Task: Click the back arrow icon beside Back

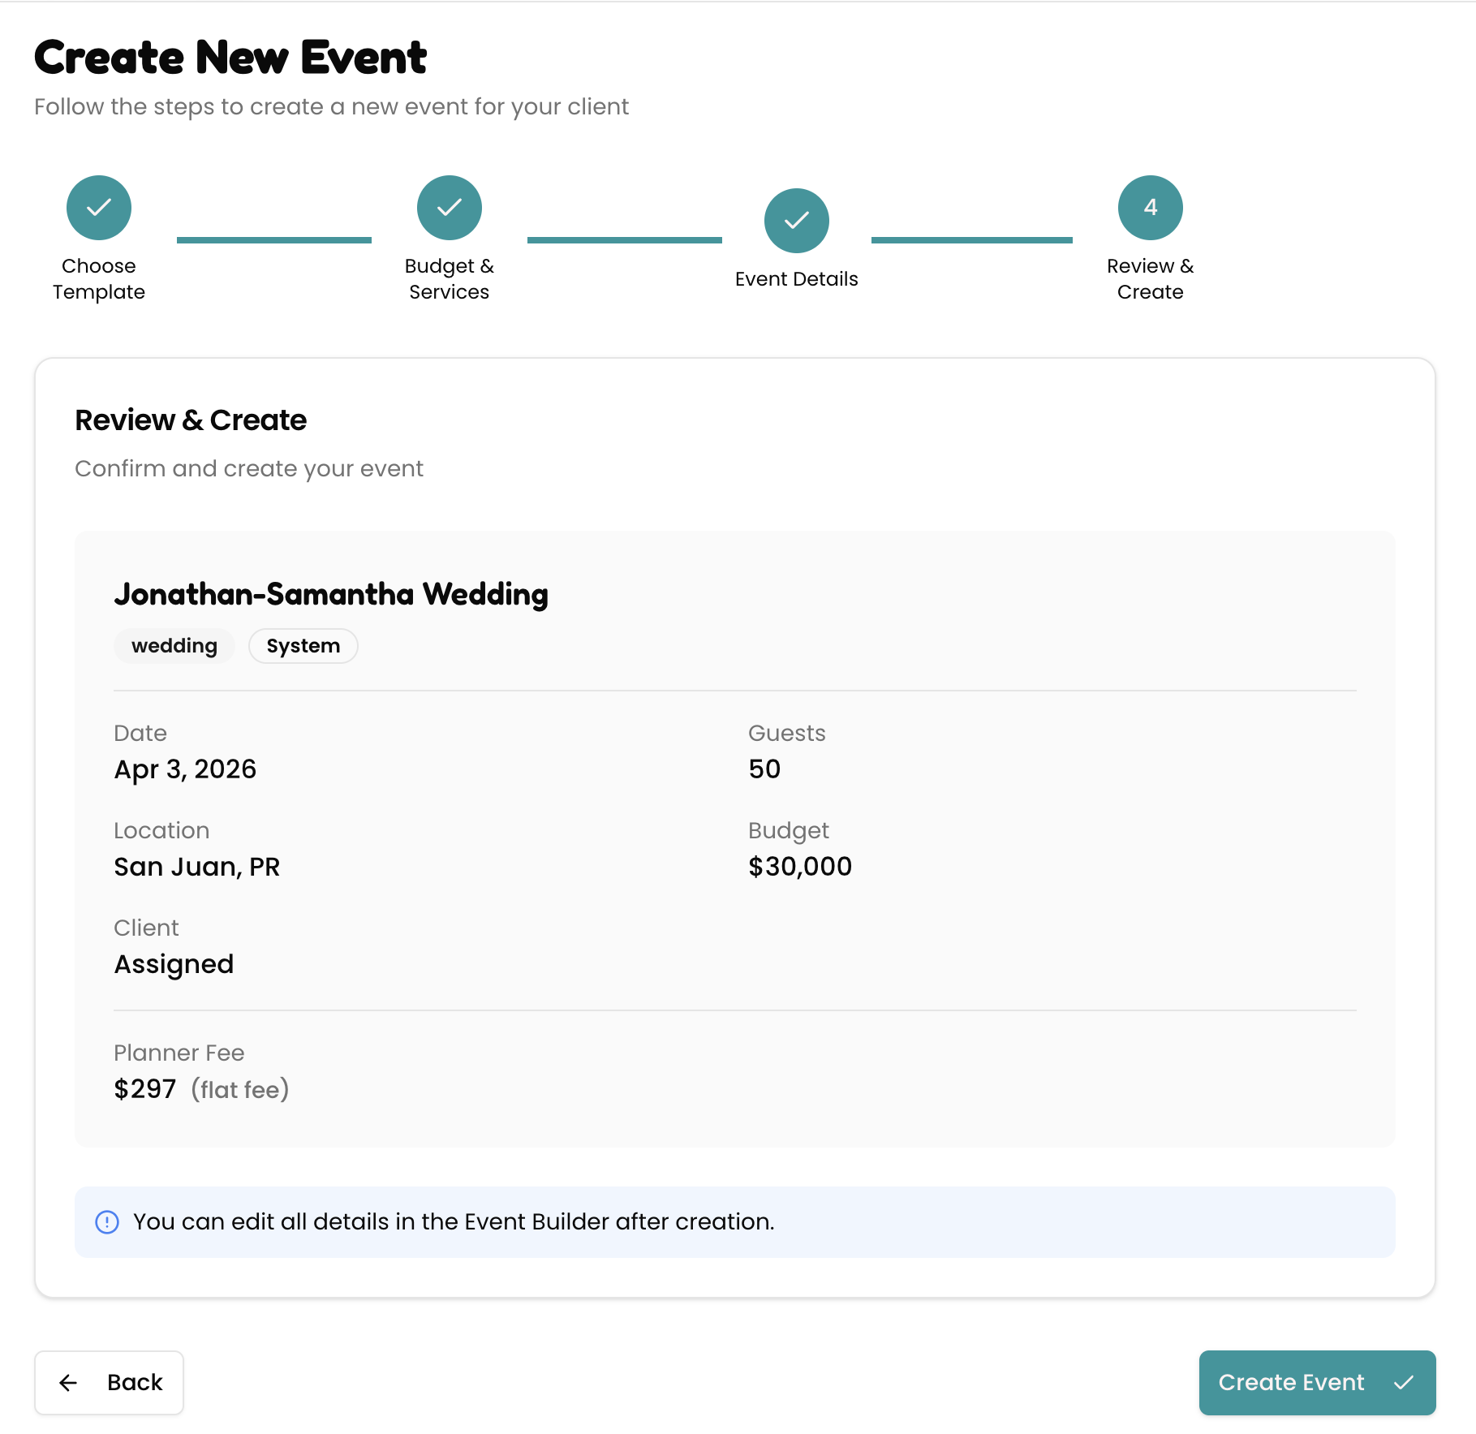Action: (x=69, y=1383)
